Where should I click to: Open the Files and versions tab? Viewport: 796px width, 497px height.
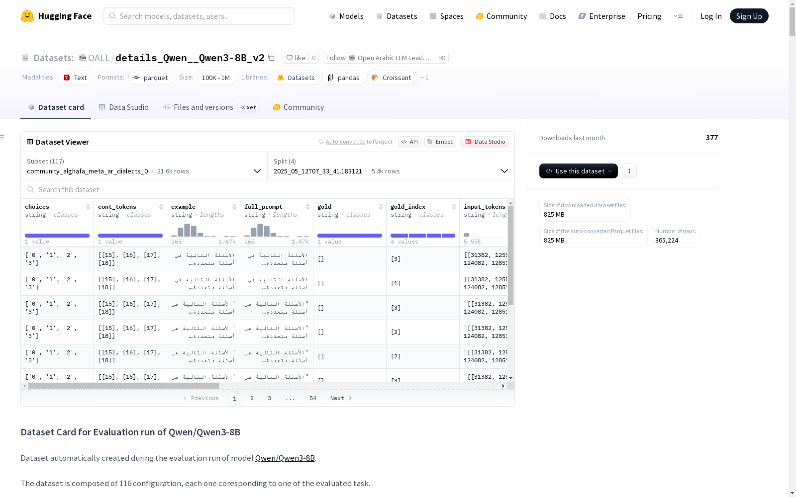[210, 107]
